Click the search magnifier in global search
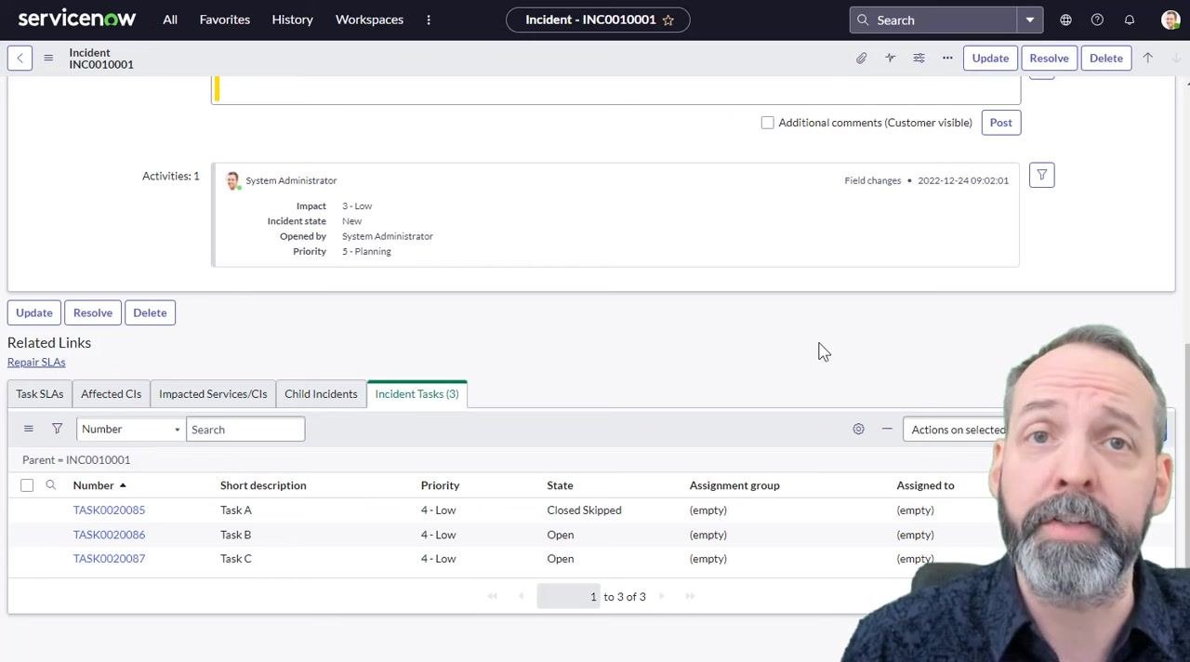Screen dimensions: 1190x662 point(863,20)
